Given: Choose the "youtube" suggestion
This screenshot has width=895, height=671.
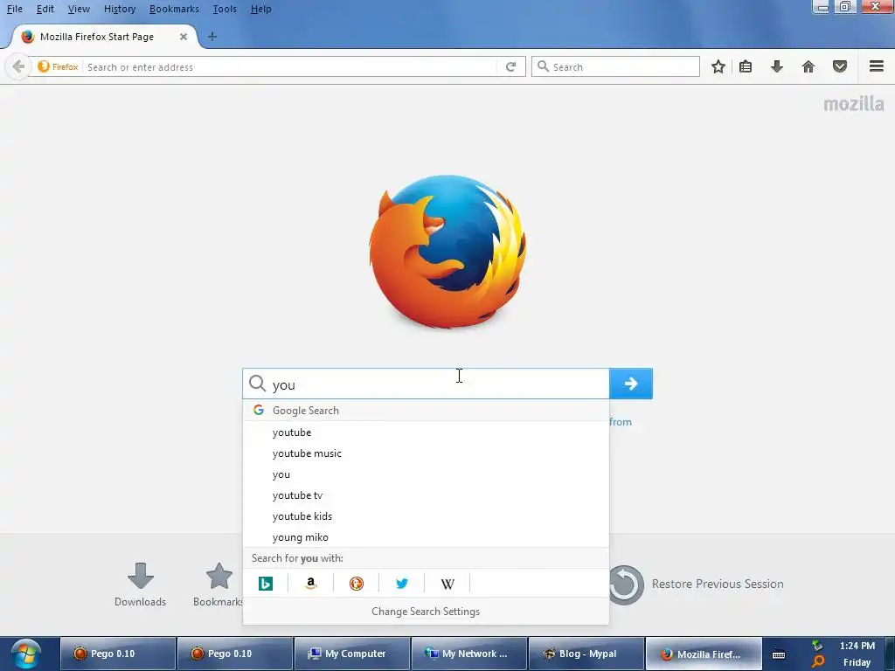Looking at the screenshot, I should pos(426,432).
